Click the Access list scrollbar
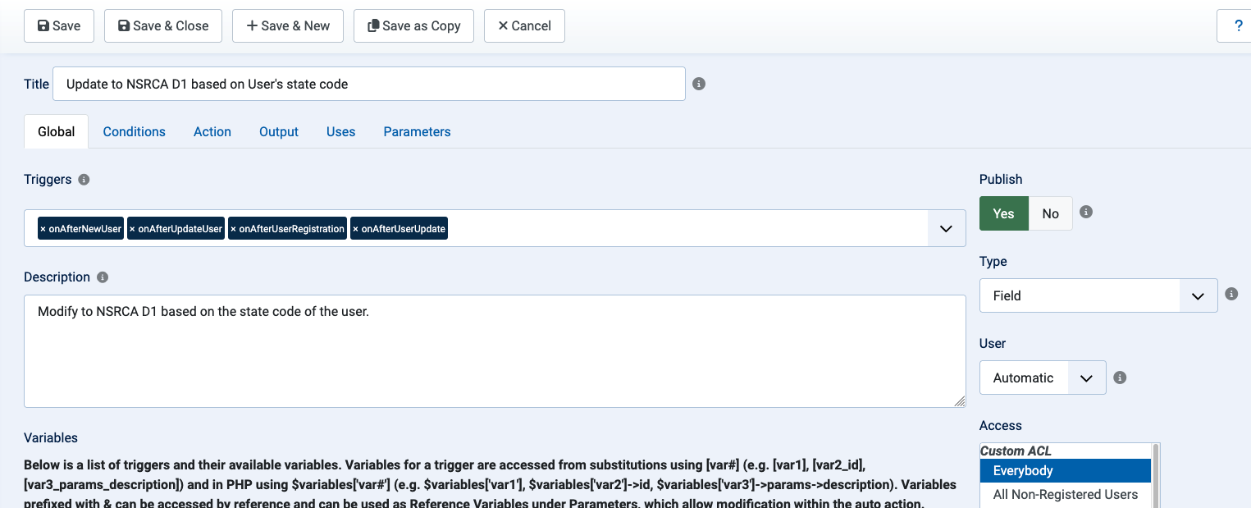 pos(1156,476)
